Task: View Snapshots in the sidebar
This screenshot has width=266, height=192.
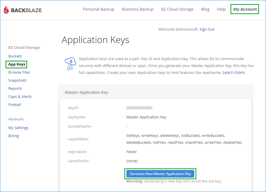Action: point(17,80)
